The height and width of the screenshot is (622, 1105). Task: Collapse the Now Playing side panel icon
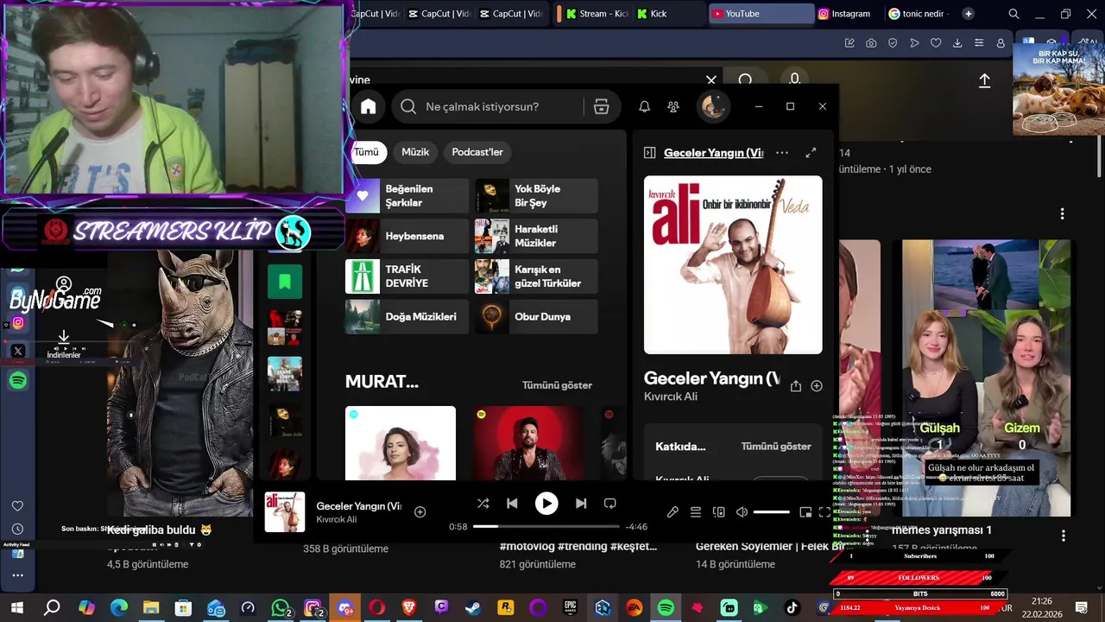[649, 153]
